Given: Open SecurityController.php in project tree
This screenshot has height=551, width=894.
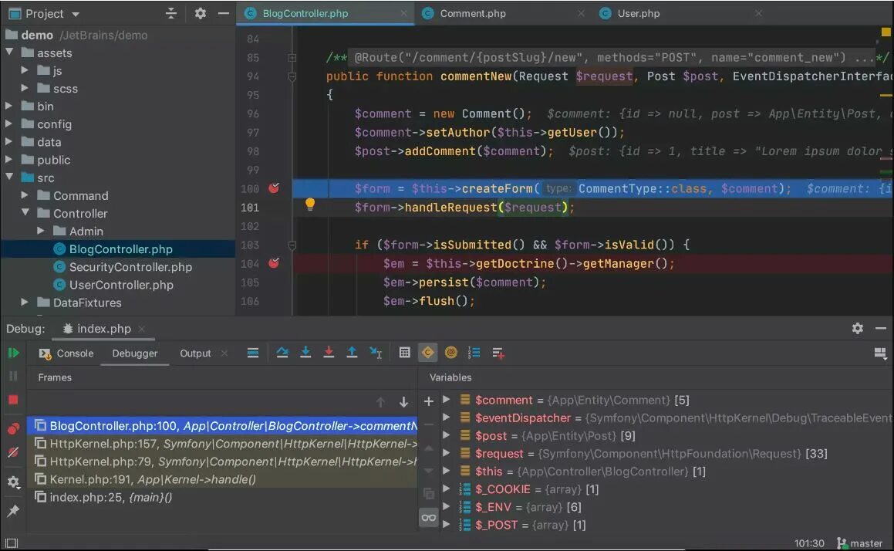Looking at the screenshot, I should pyautogui.click(x=130, y=267).
